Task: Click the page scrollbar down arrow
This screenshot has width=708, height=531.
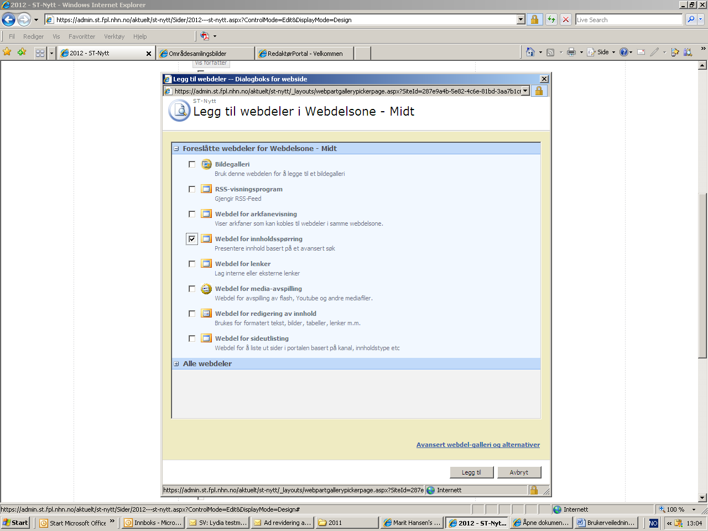Action: tap(702, 498)
